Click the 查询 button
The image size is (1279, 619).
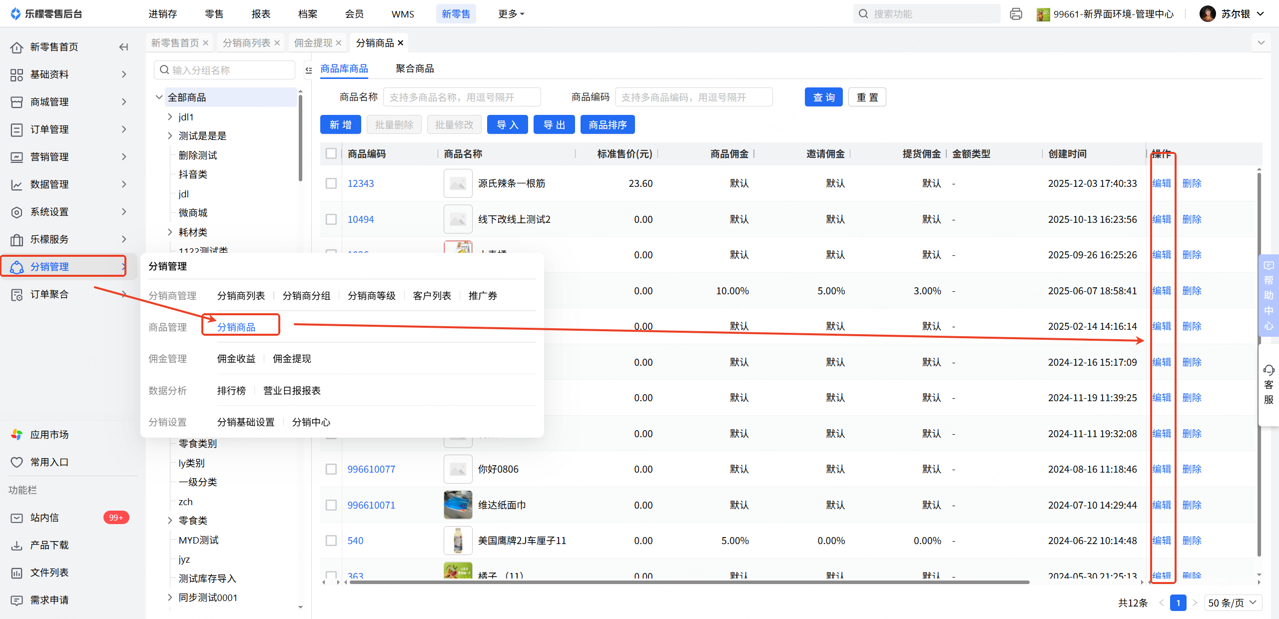click(x=823, y=97)
